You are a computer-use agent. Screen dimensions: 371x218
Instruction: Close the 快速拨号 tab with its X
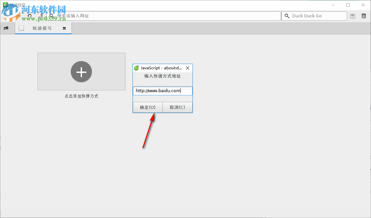coord(64,28)
